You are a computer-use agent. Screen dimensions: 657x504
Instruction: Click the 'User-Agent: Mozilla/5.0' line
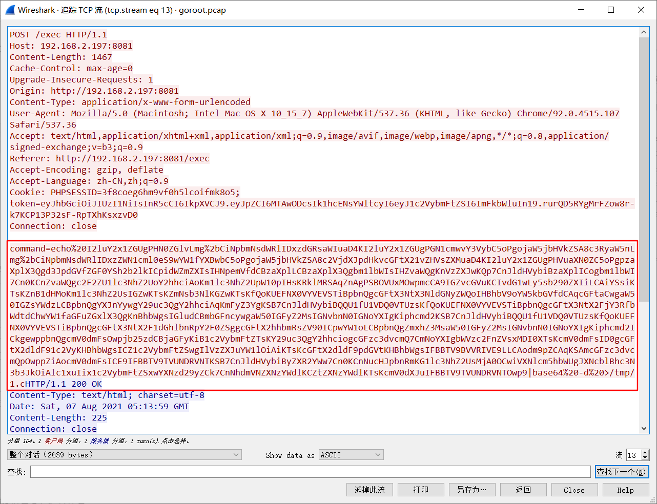315,113
